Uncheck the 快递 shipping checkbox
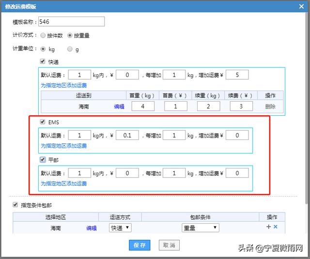 tap(43, 61)
